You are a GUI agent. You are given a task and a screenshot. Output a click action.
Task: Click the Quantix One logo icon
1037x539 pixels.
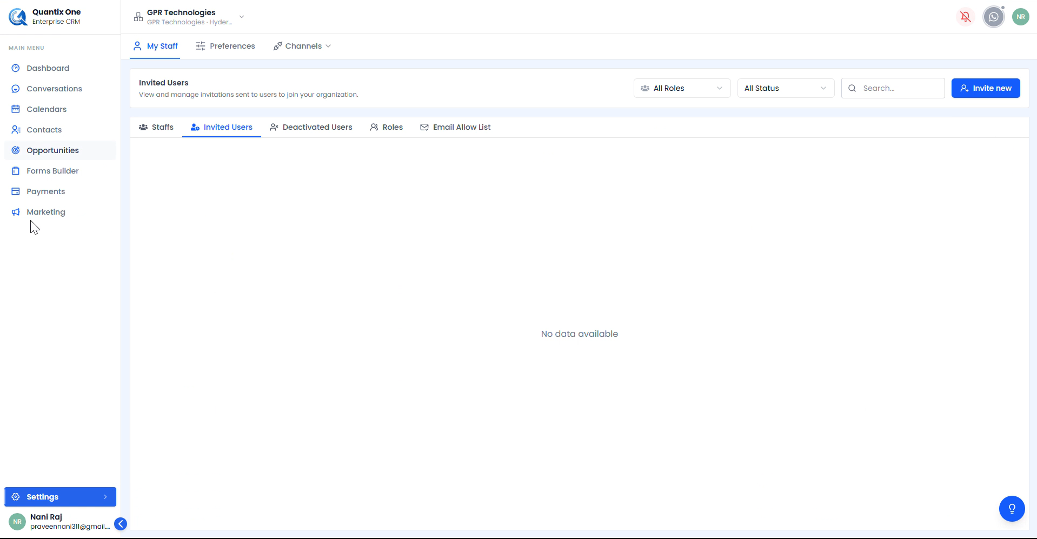[18, 17]
